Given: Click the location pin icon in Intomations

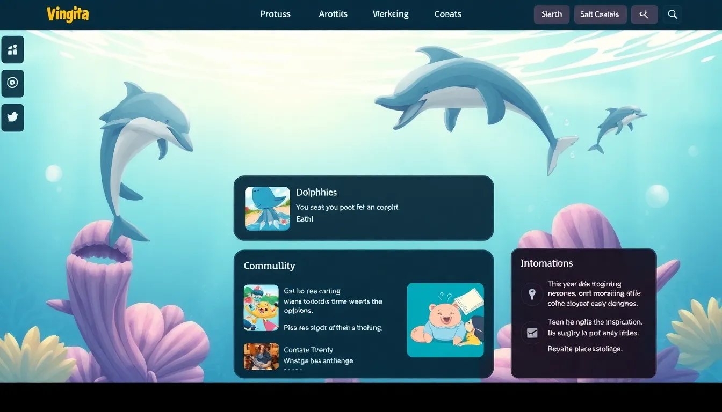Looking at the screenshot, I should tap(532, 294).
